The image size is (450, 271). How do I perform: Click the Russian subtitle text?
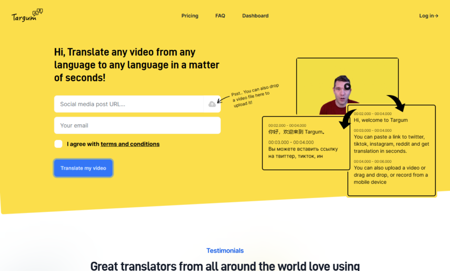(303, 152)
